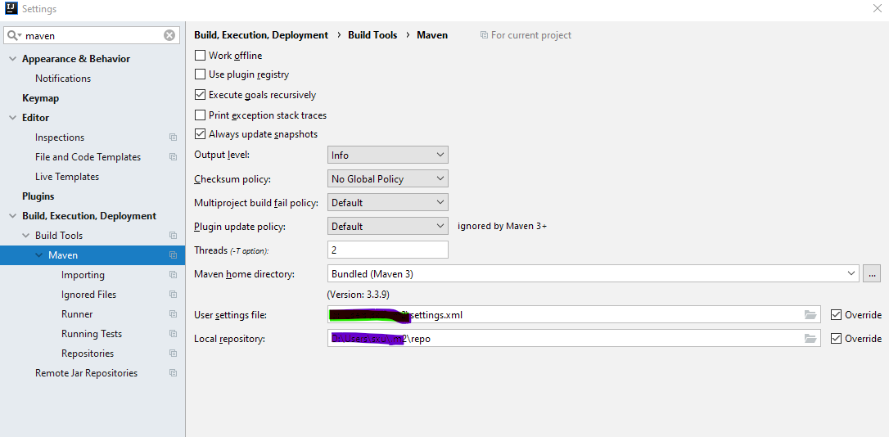The image size is (889, 437).
Task: Click project-level icon beside Importing
Action: (173, 275)
